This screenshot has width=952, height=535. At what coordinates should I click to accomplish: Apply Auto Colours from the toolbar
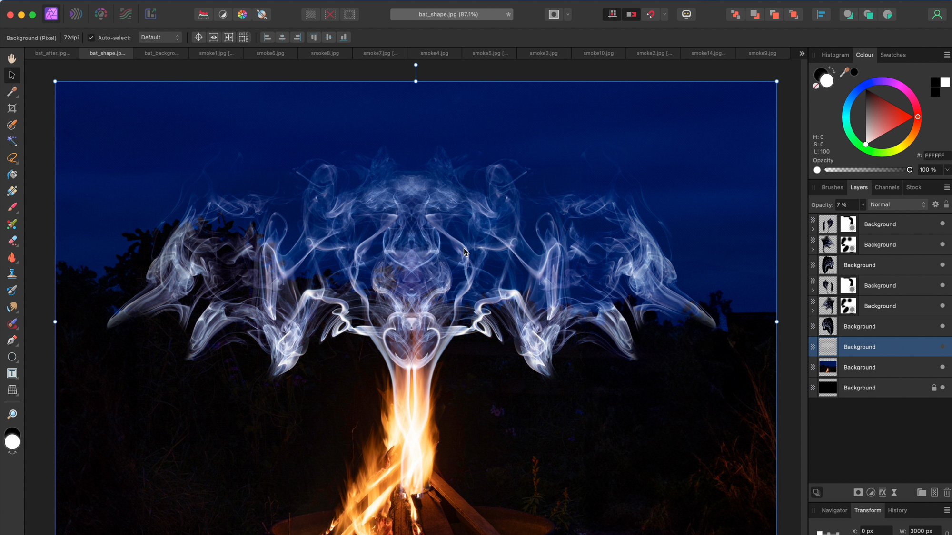242,14
